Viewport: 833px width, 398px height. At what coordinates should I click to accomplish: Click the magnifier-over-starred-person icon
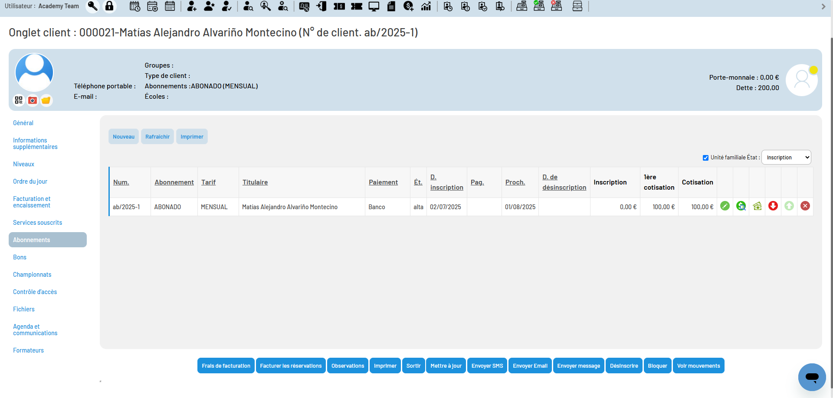tap(266, 6)
